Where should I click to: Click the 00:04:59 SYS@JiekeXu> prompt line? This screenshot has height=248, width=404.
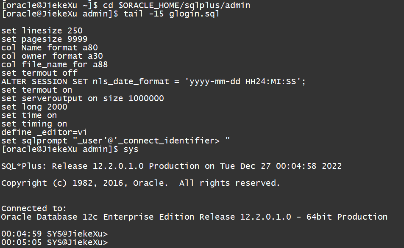click(54, 234)
